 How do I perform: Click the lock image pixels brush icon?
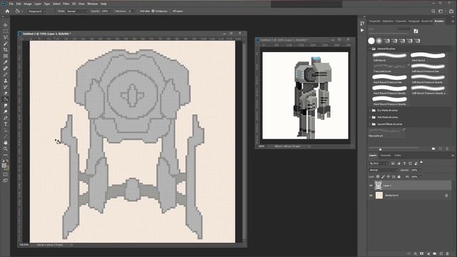383,176
